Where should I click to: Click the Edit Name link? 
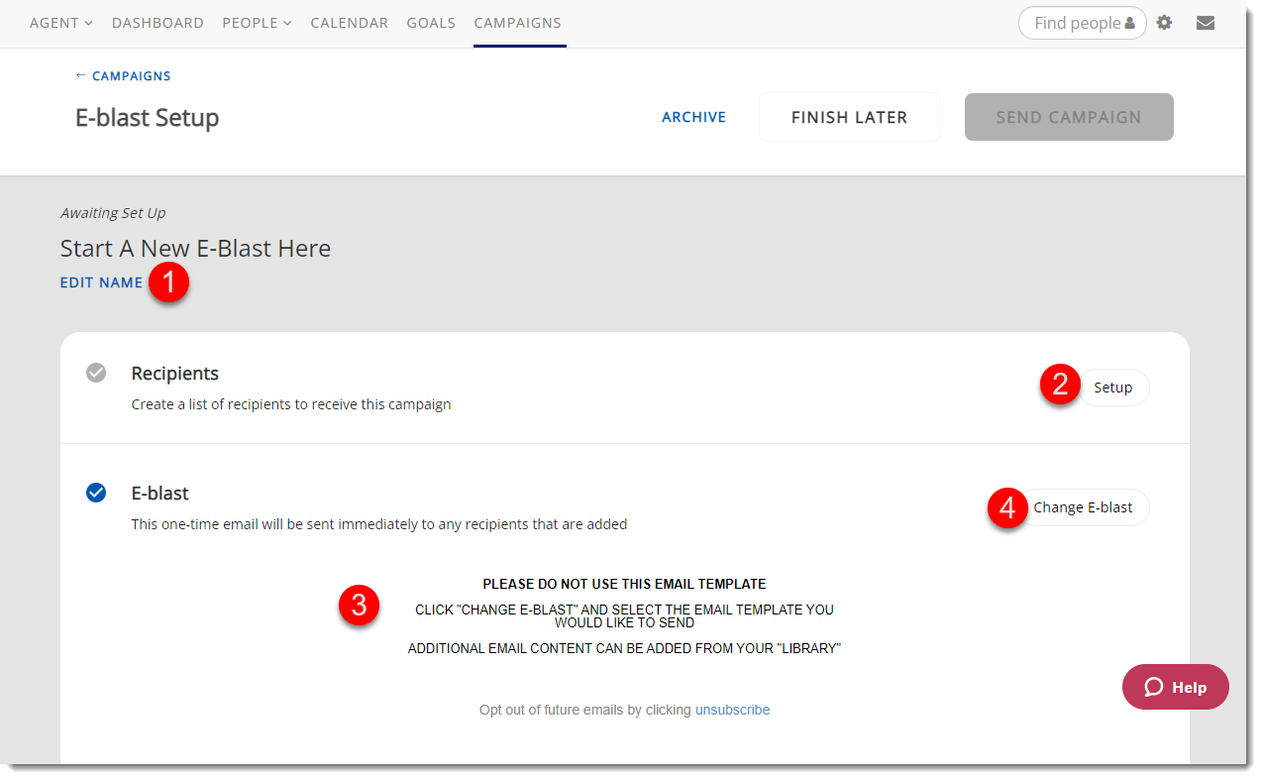pyautogui.click(x=101, y=282)
